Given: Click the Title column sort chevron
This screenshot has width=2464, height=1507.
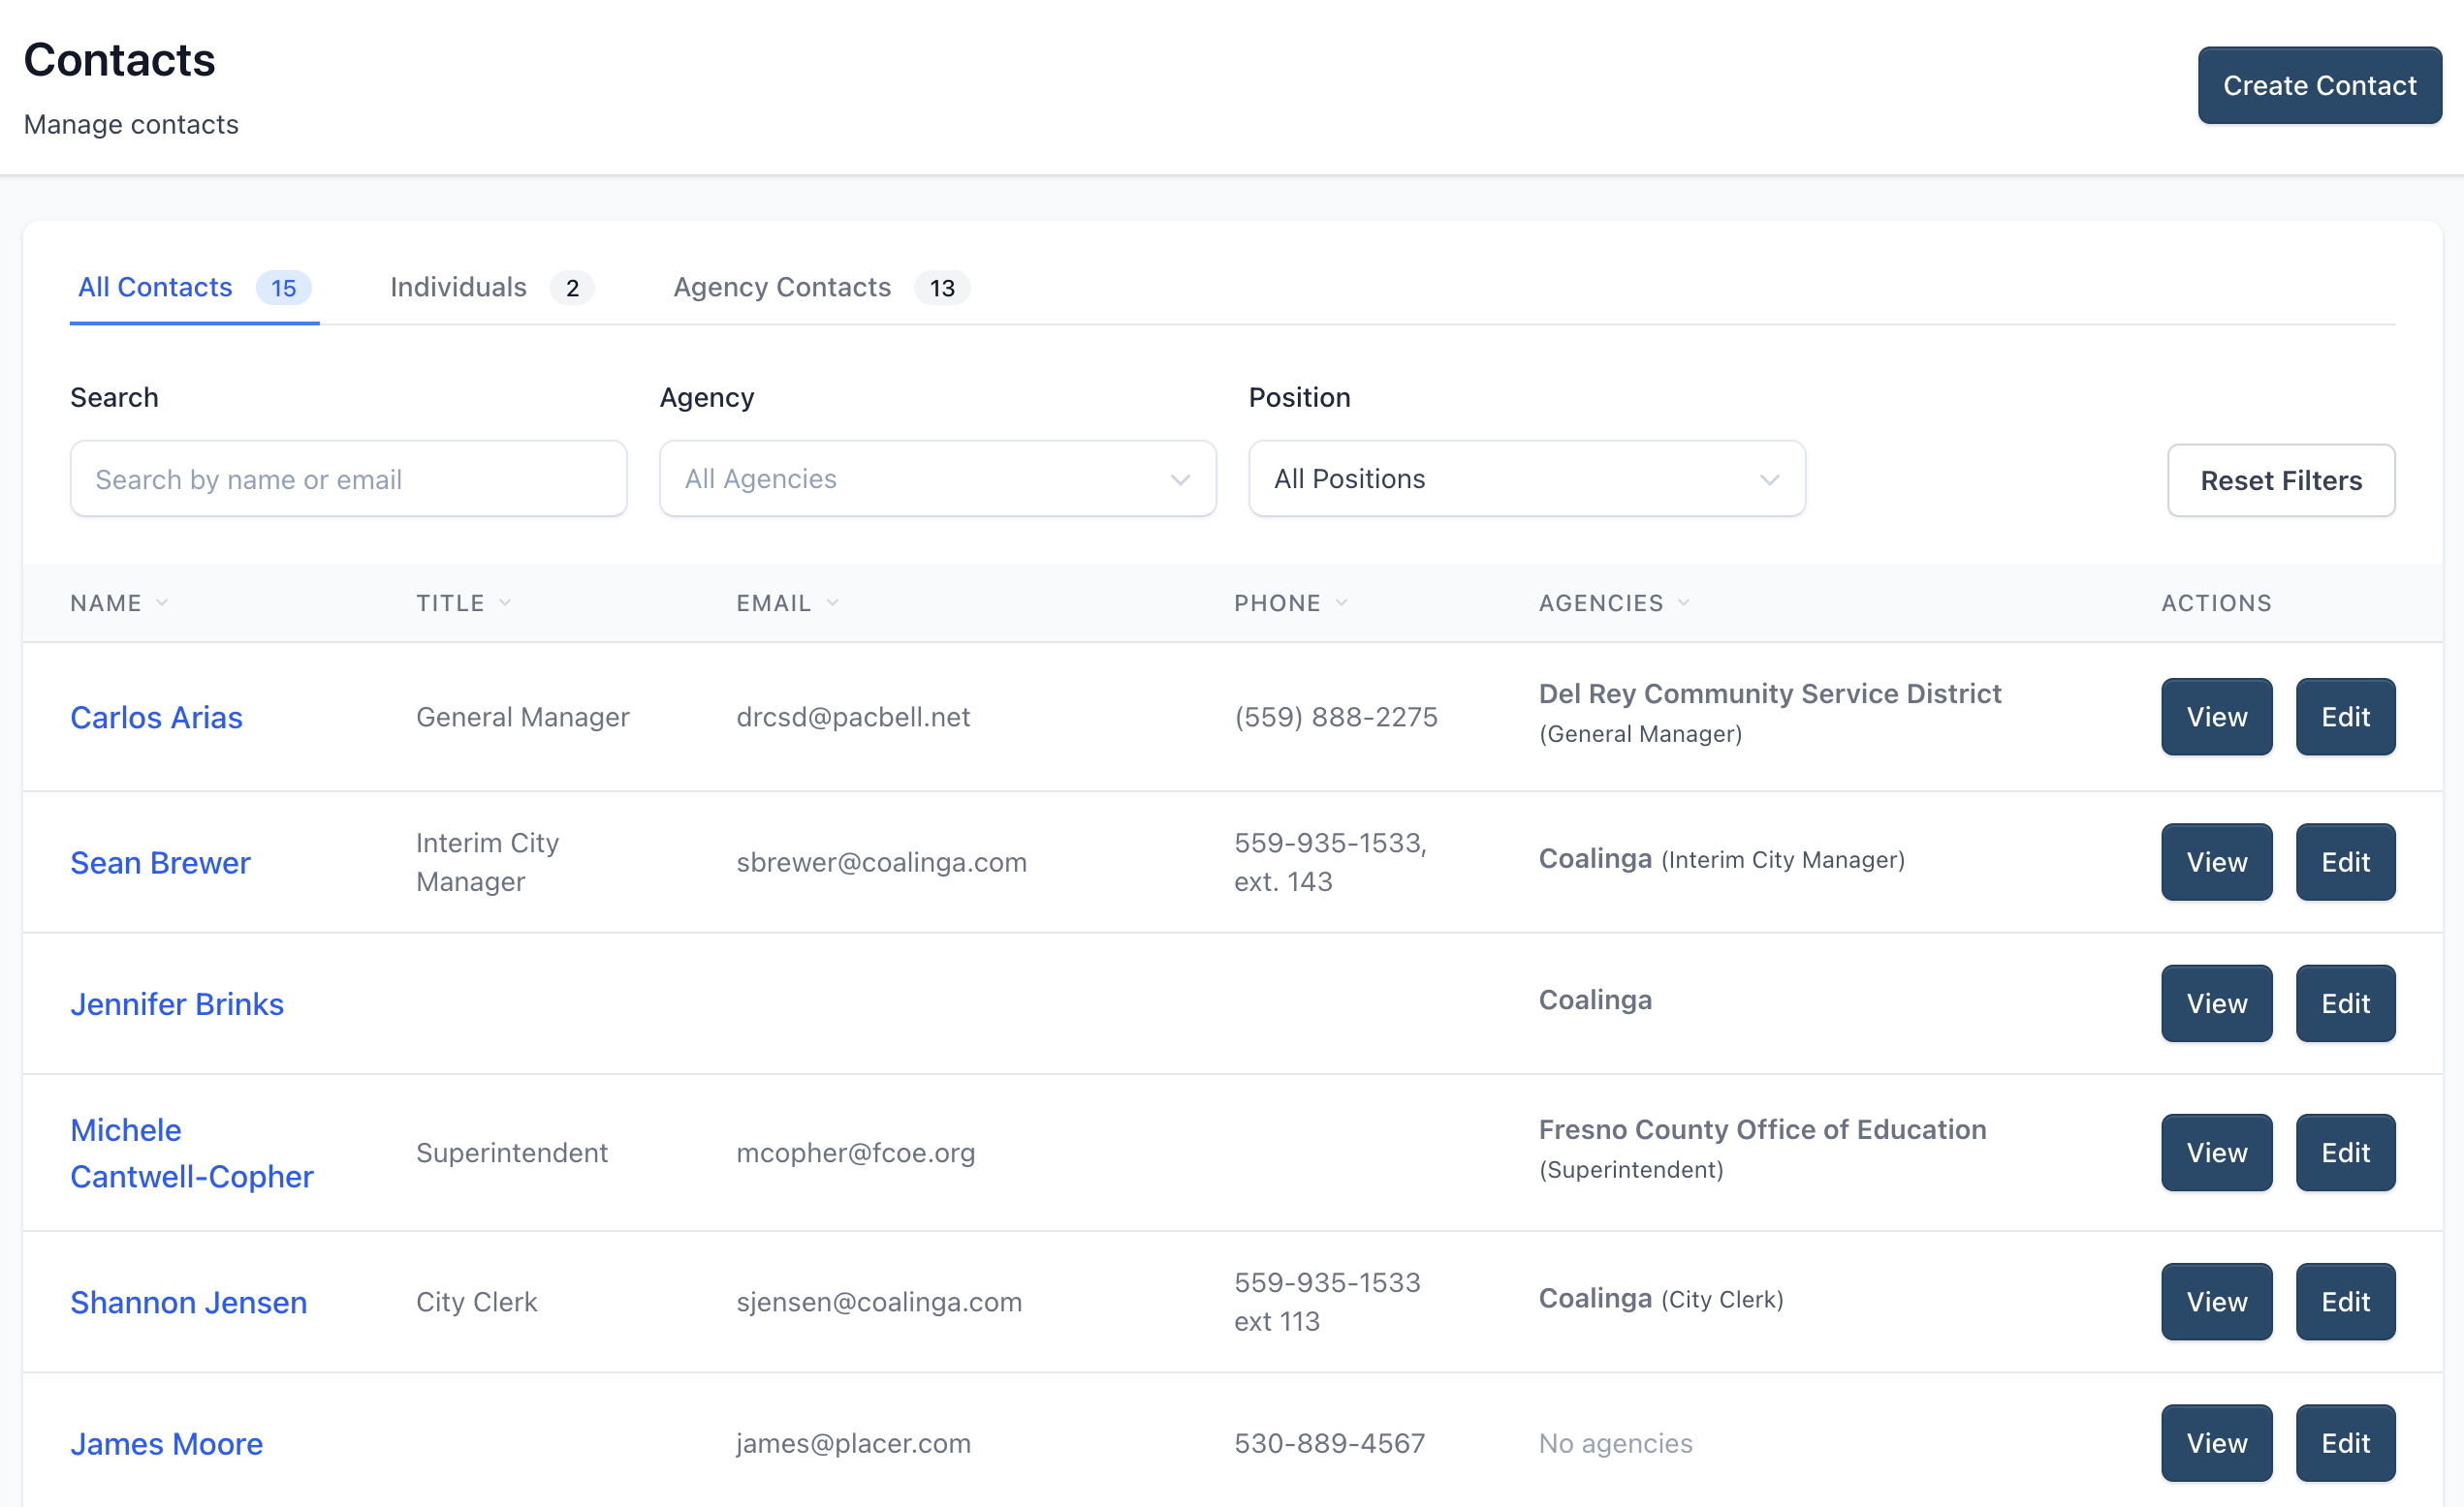Looking at the screenshot, I should click(505, 602).
